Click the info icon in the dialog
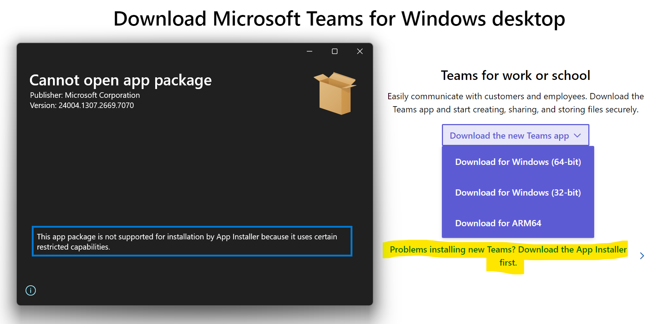Screen dimensions: 661x324 pos(31,290)
